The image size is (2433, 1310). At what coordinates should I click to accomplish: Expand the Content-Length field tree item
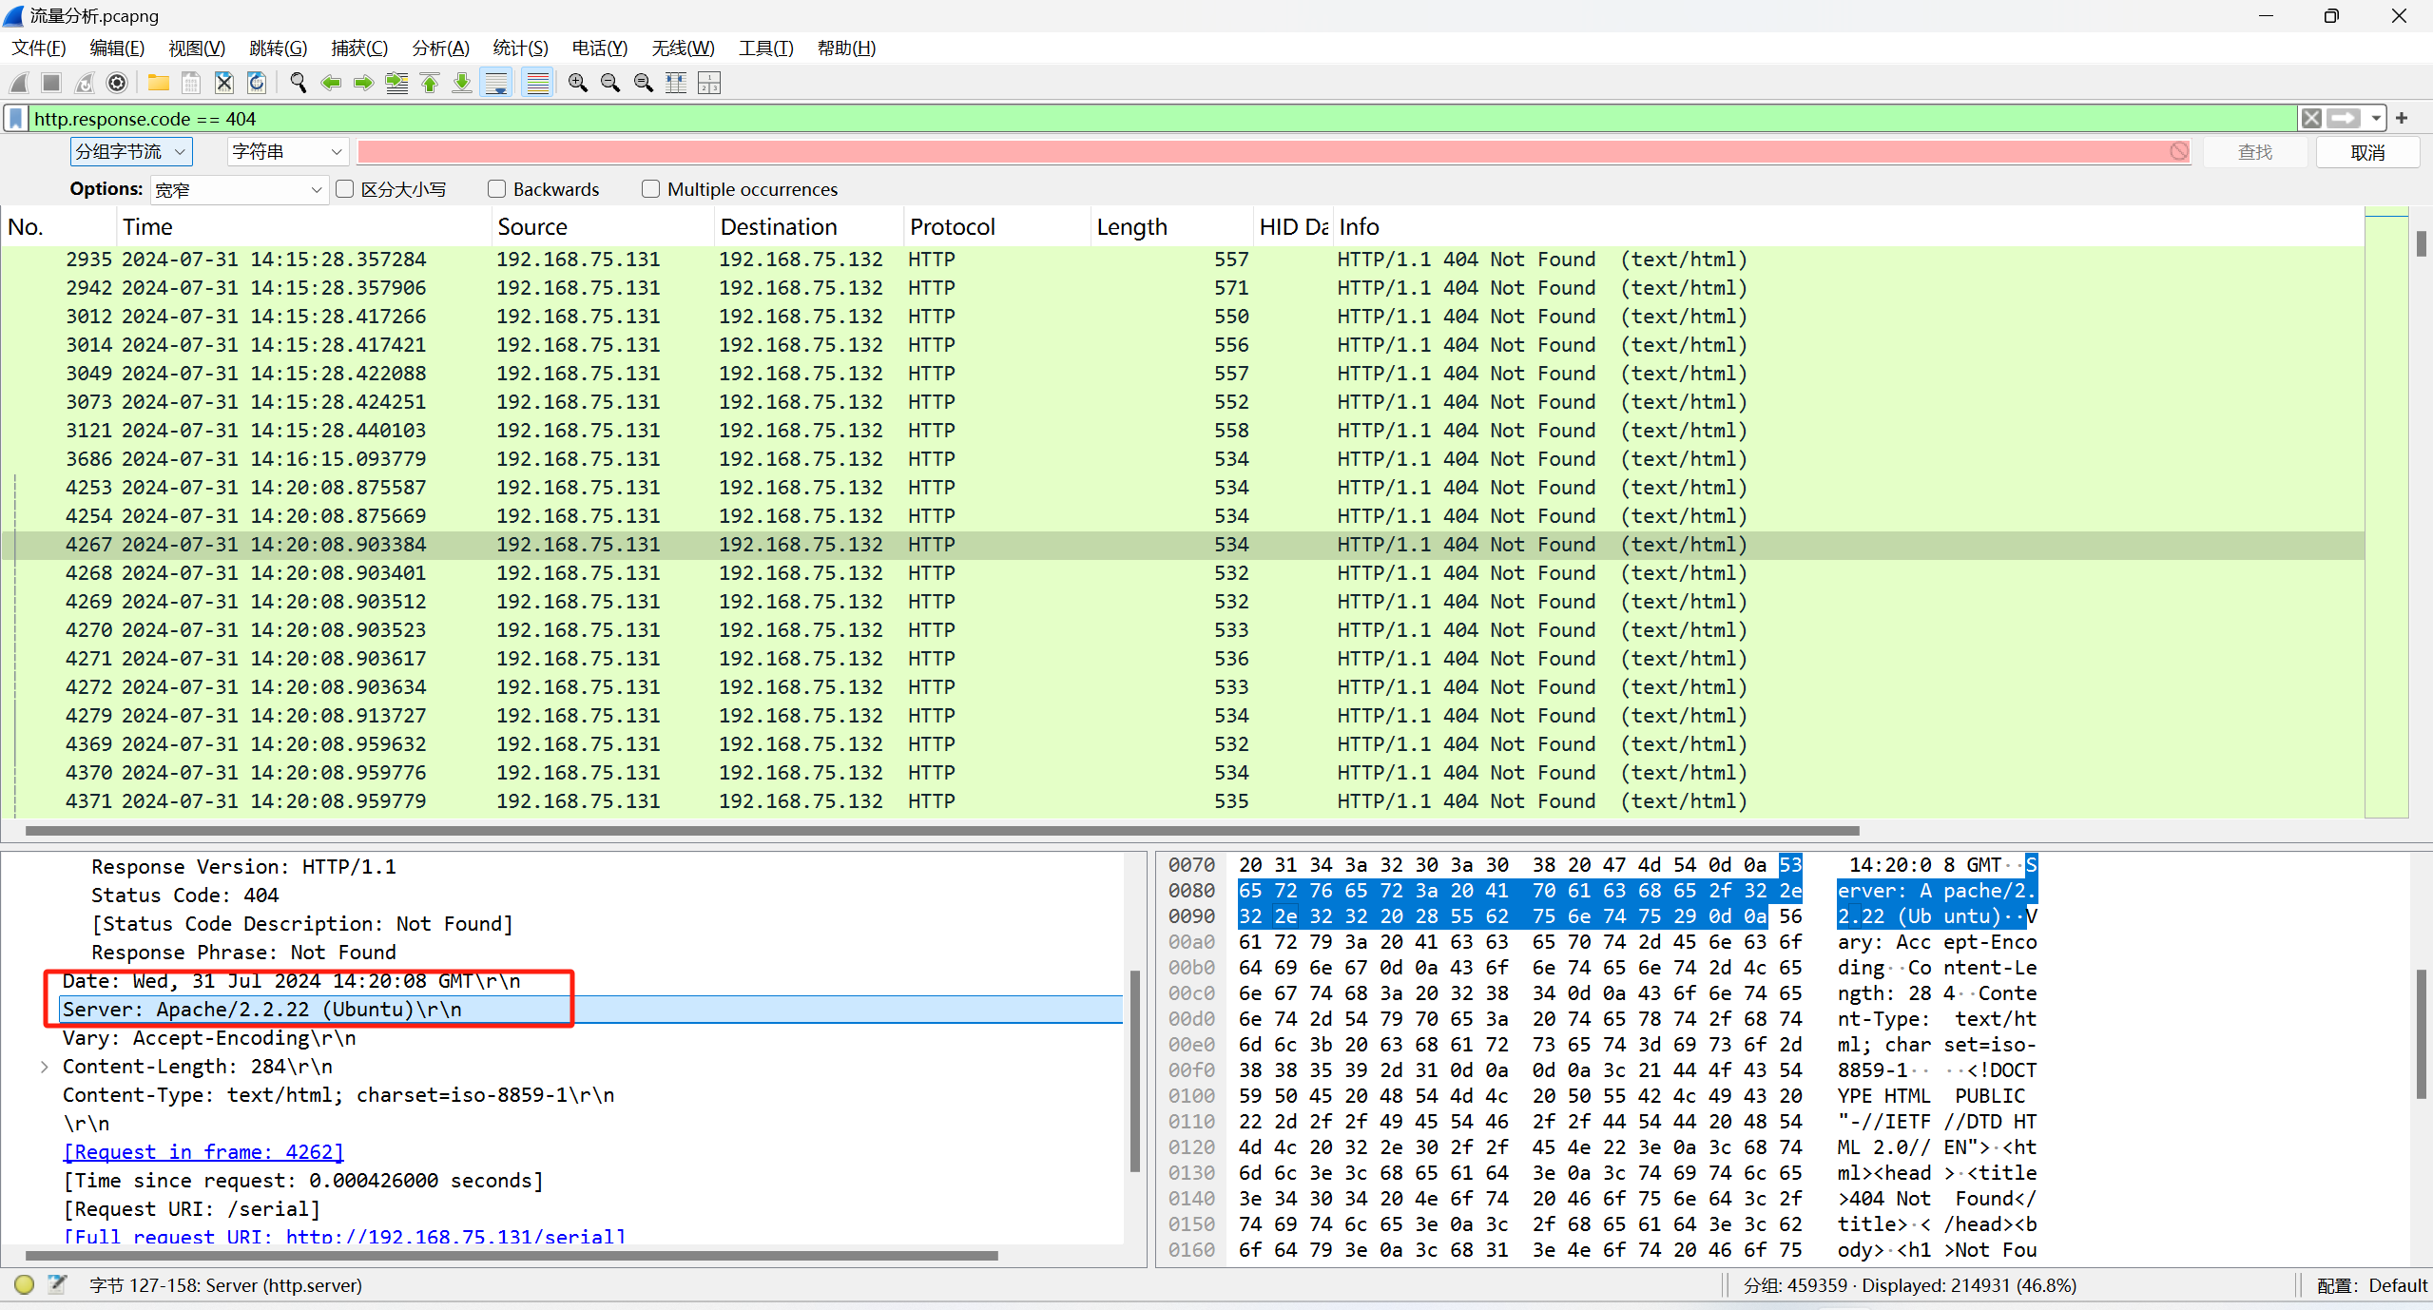(x=45, y=1067)
